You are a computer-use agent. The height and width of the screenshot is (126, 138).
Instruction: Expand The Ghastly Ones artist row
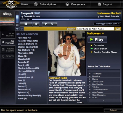[104, 90]
